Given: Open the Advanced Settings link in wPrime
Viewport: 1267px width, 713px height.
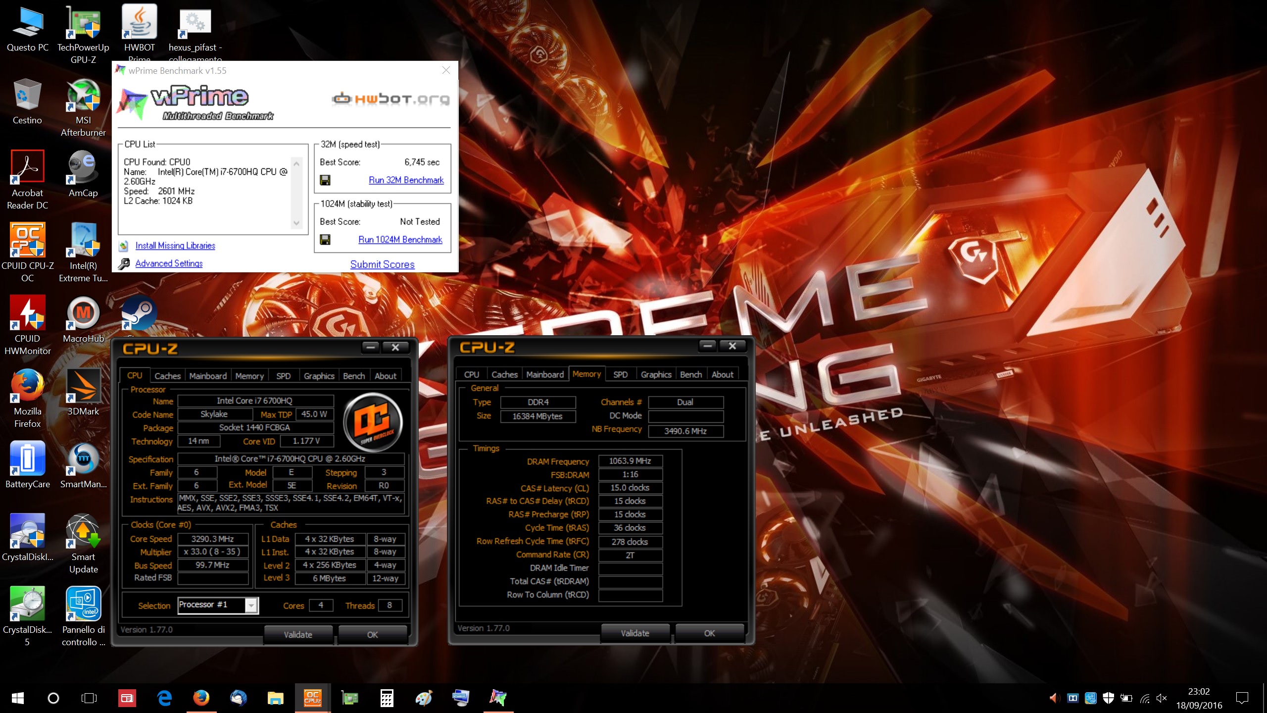Looking at the screenshot, I should click(x=169, y=263).
